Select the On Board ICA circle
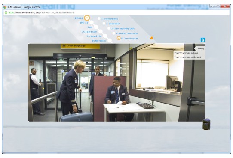The width and height of the screenshot is (233, 158). click(105, 36)
